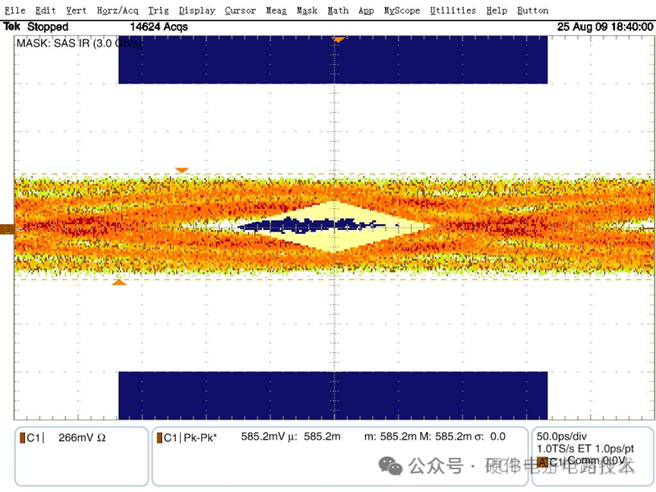The width and height of the screenshot is (656, 492).
Task: Open the Mask menu
Action: (x=307, y=11)
